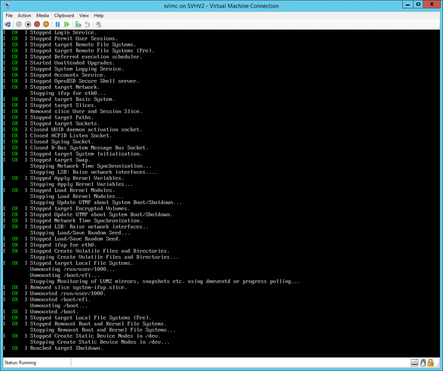Image resolution: width=443 pixels, height=371 pixels.
Task: Open the Help menu
Action: [99, 16]
